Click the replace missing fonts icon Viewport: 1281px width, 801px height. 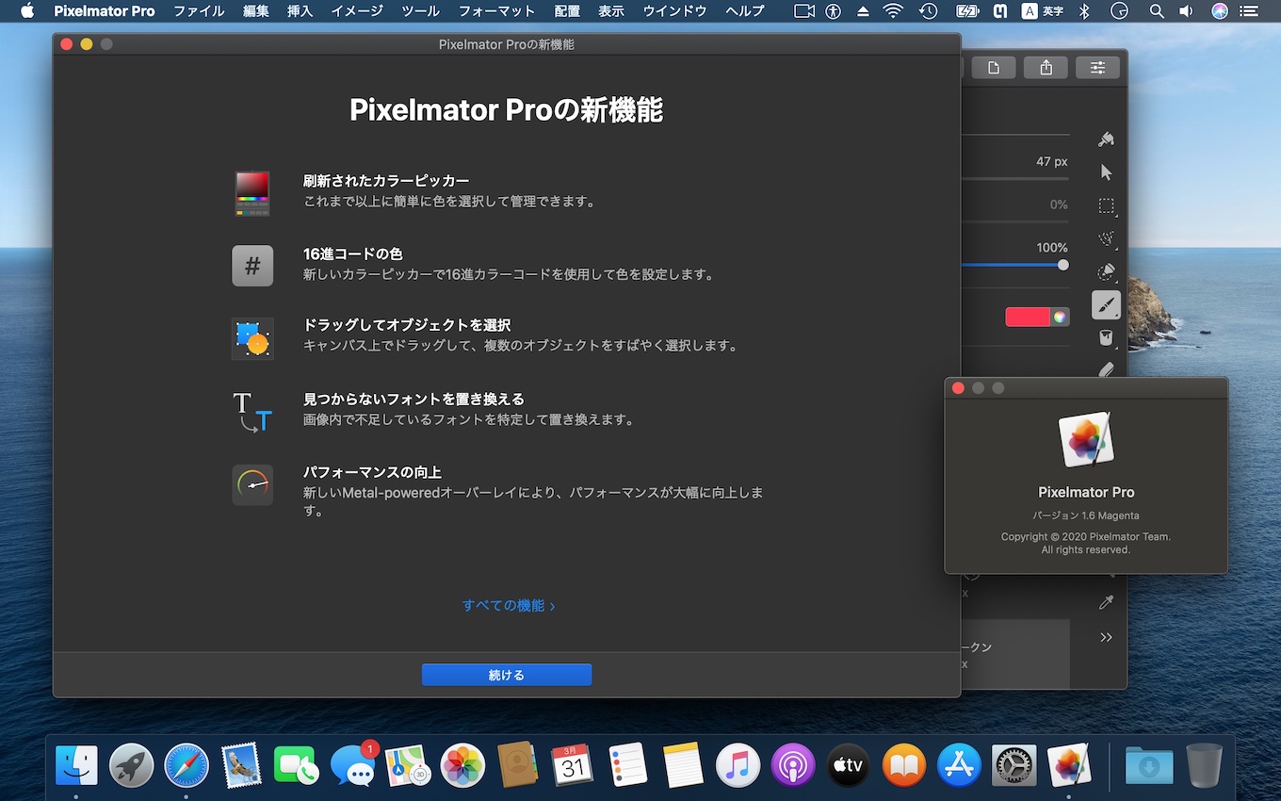point(252,412)
